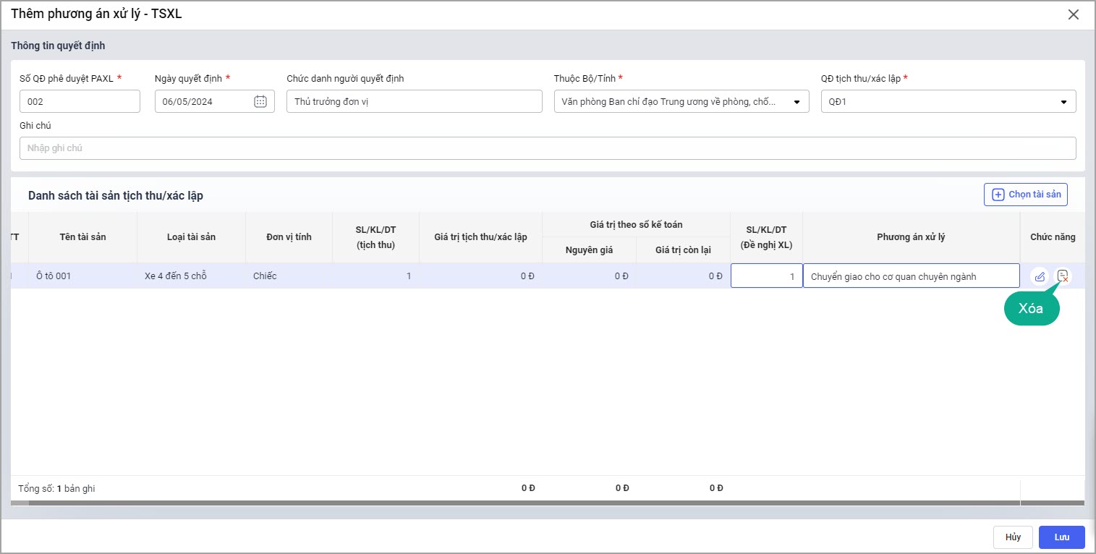Expand the Thuộc Bộ/Tỉnh dropdown
Screen dimensions: 1096x554
coord(796,102)
